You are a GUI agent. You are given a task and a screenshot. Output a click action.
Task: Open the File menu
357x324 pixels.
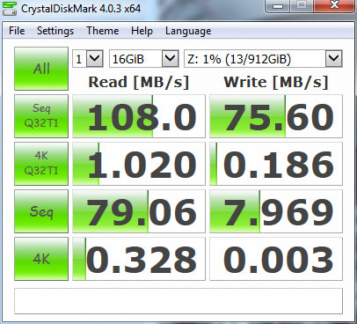tap(17, 31)
